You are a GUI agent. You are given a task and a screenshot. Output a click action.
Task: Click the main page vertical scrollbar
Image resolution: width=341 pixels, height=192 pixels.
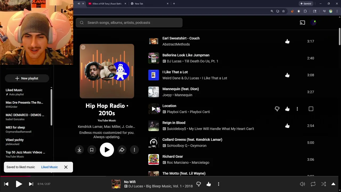340,37
